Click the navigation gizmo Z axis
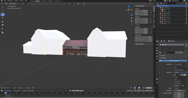This screenshot has width=188, height=98. click(129, 7)
